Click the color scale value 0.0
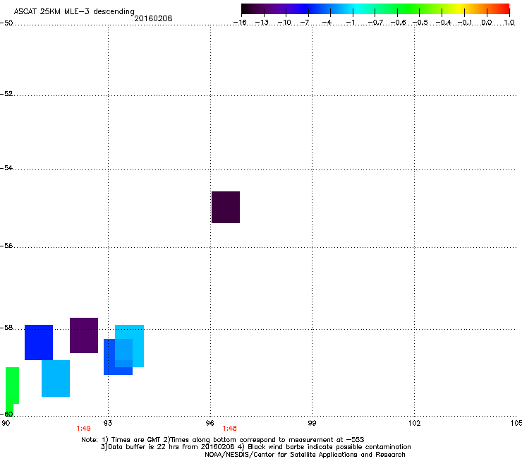The image size is (522, 459). pos(487,23)
